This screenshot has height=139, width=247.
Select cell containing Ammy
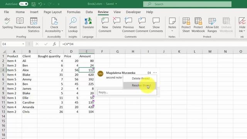[x=29, y=79]
